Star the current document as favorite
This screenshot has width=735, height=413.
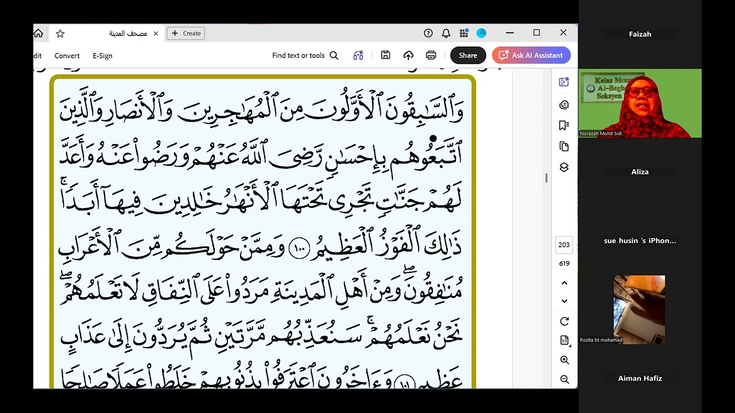pyautogui.click(x=60, y=33)
